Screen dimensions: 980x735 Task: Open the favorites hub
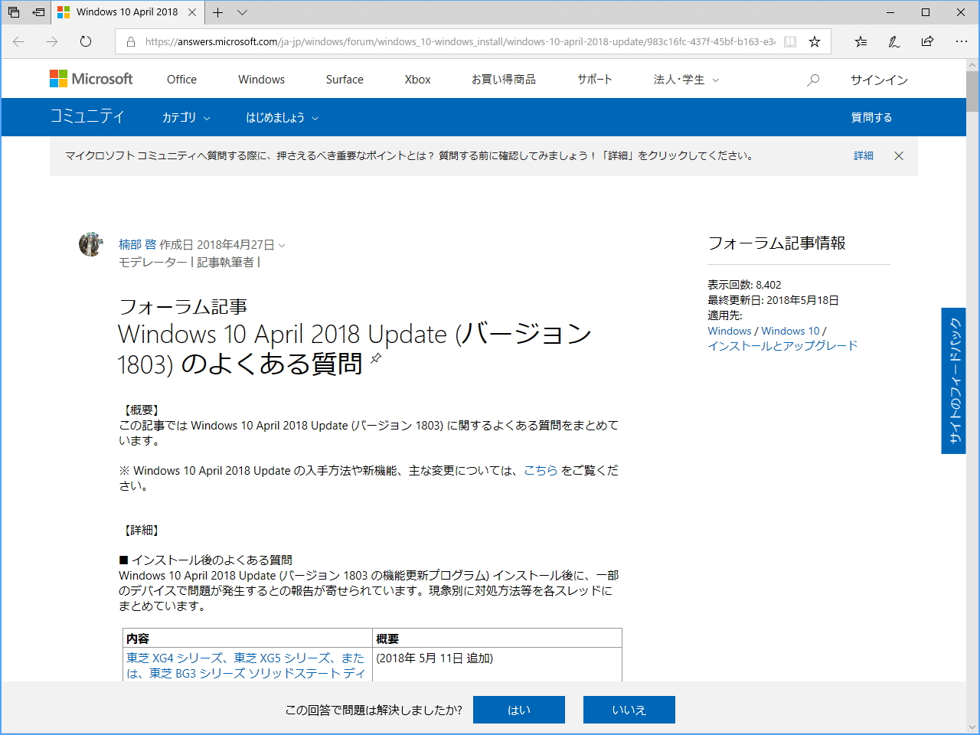coord(860,42)
